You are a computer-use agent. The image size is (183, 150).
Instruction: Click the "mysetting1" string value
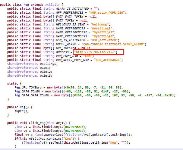[101, 28]
